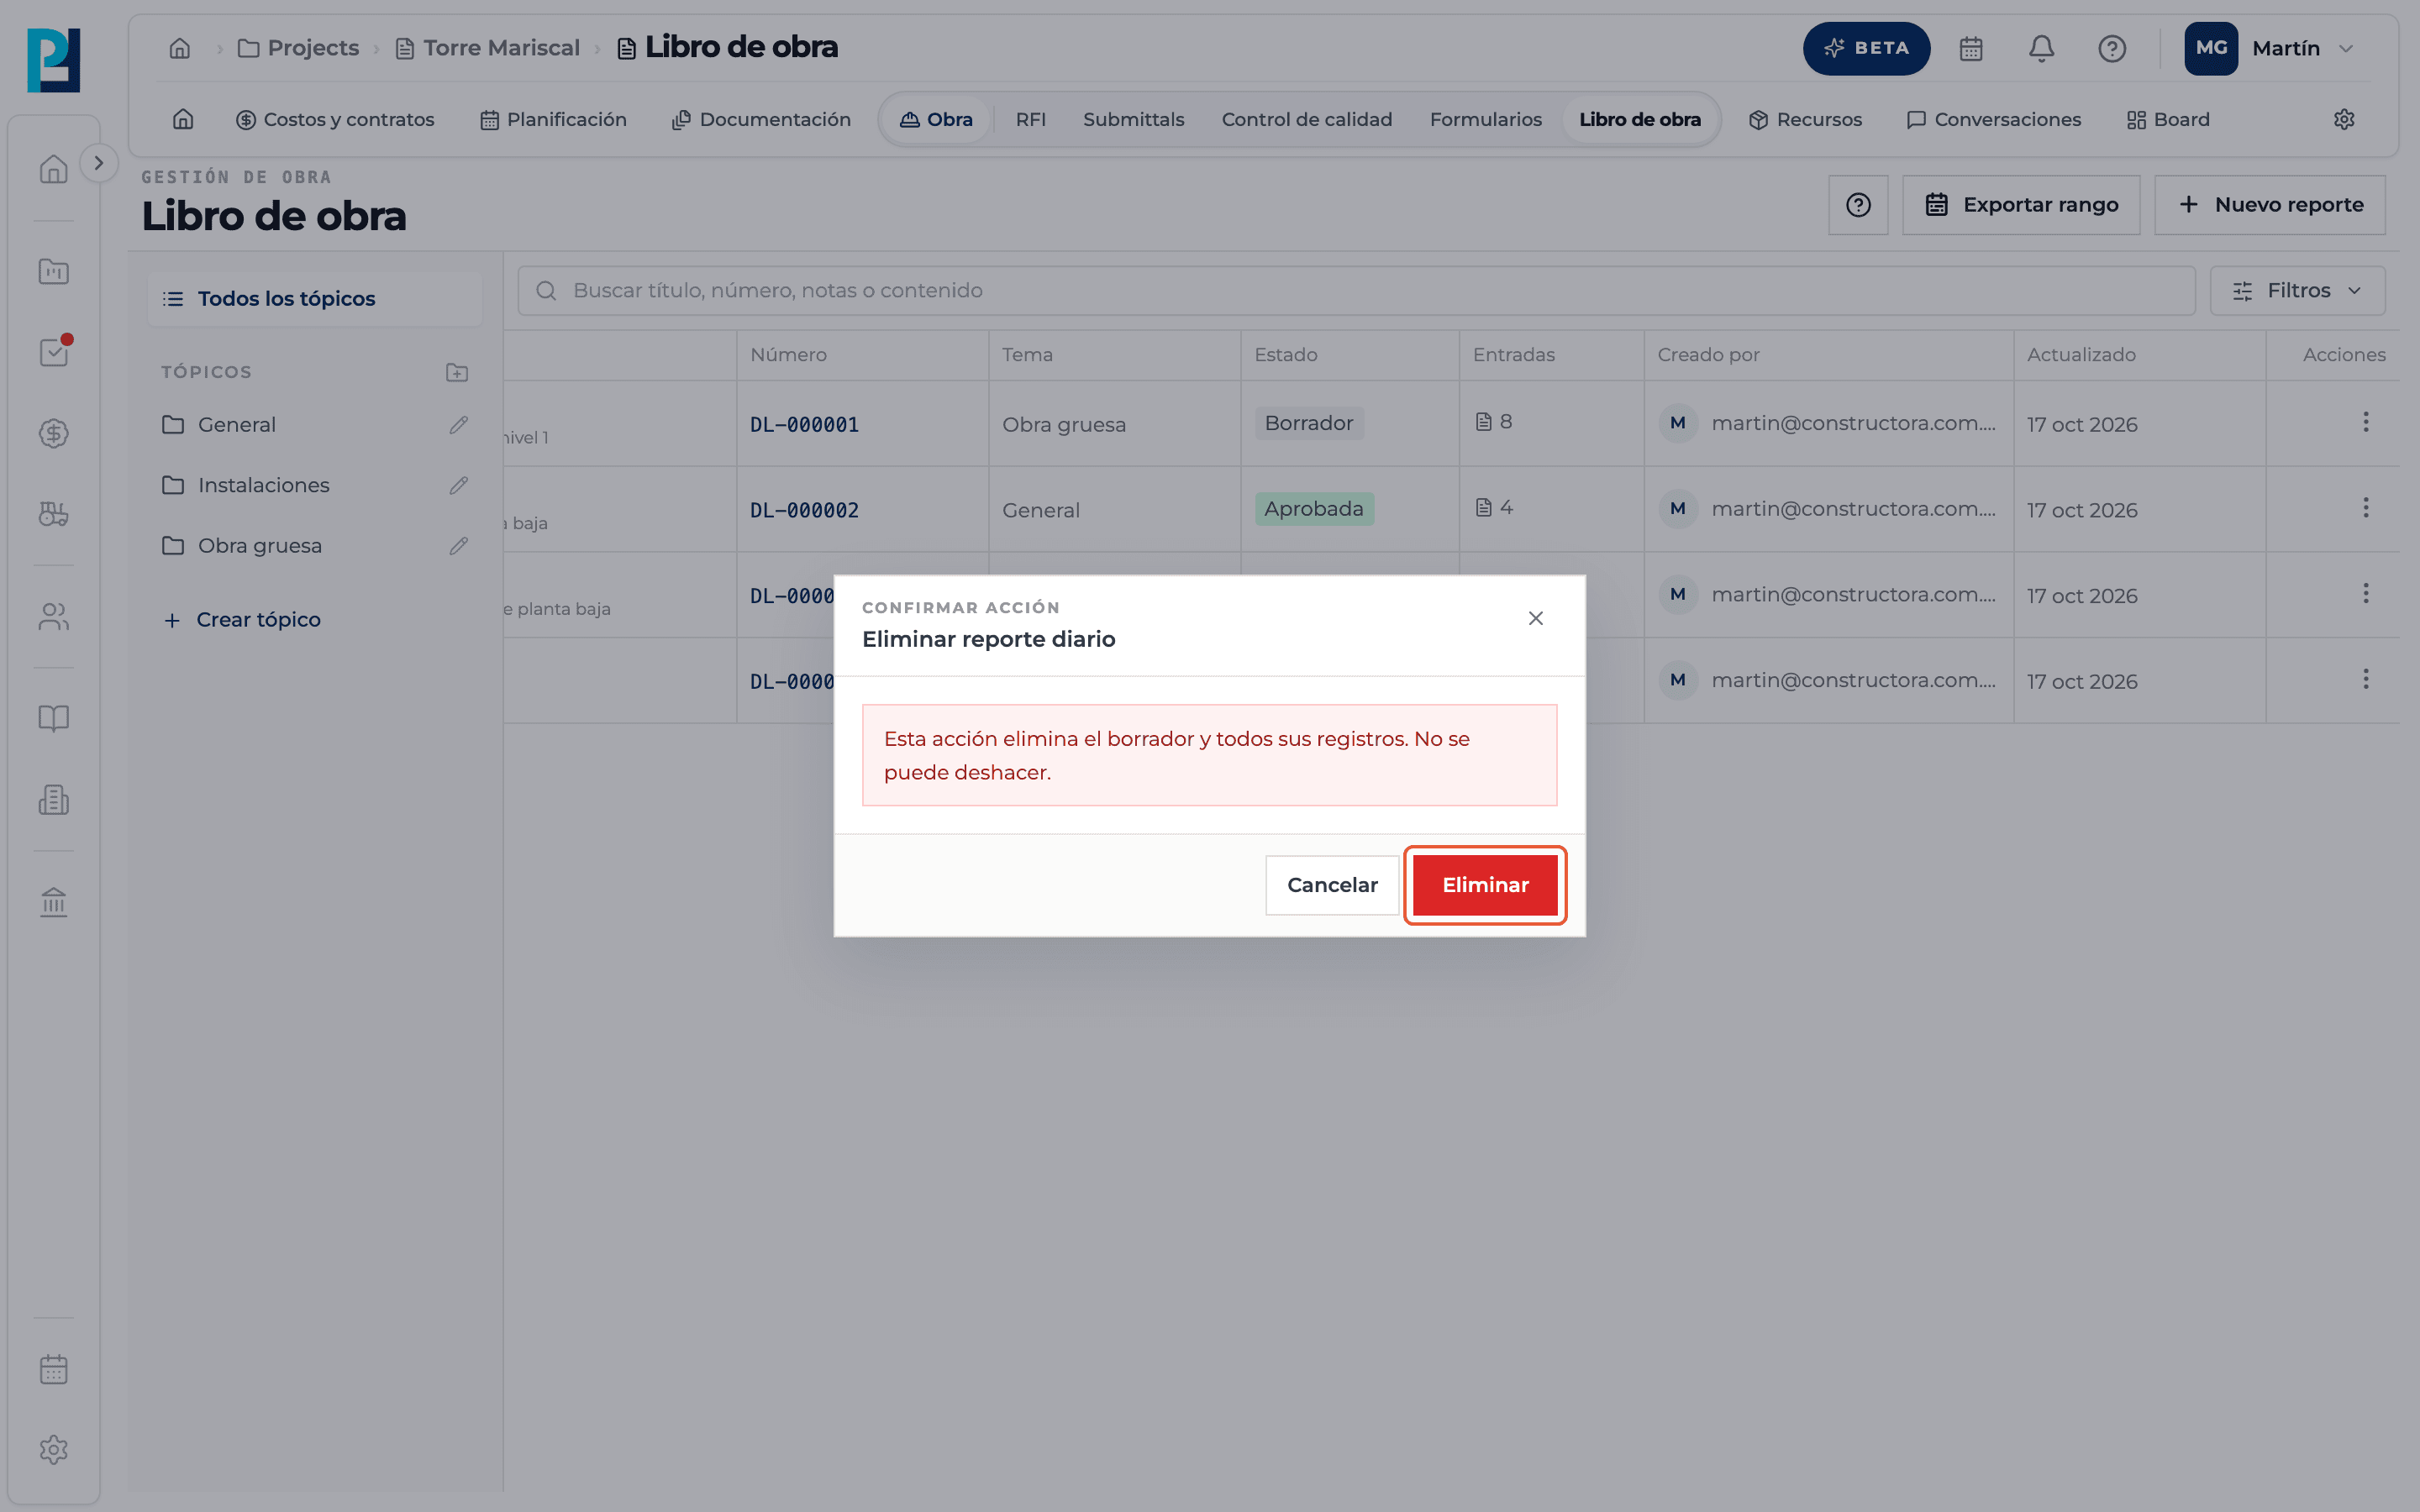Open the project settings gear in the tab bar
This screenshot has height=1512, width=2420.
pyautogui.click(x=2344, y=119)
